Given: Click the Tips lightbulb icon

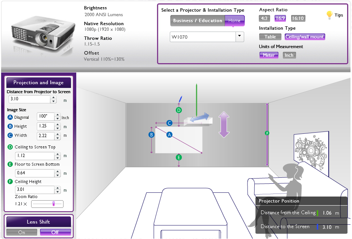Looking at the screenshot, I should click(329, 15).
